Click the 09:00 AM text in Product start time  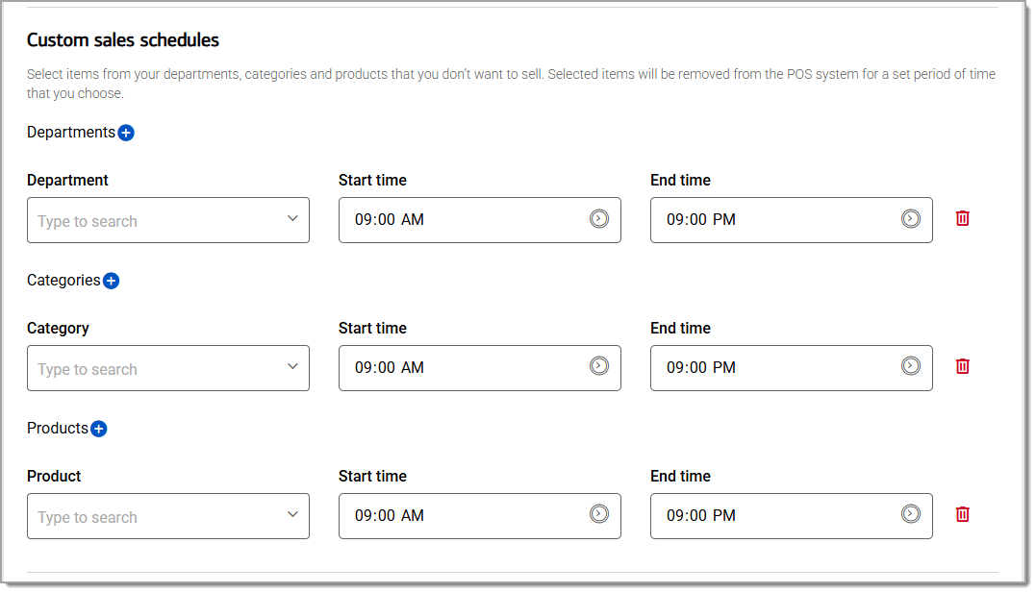pos(390,516)
